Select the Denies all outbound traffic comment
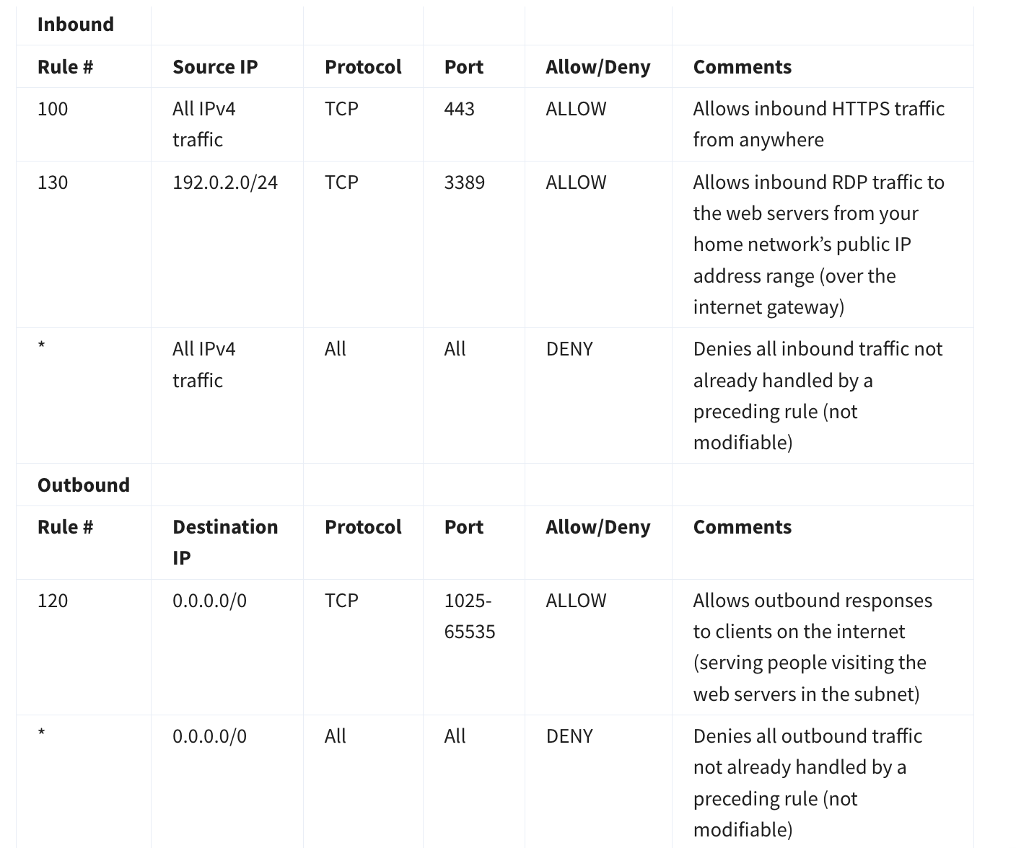 (x=807, y=782)
